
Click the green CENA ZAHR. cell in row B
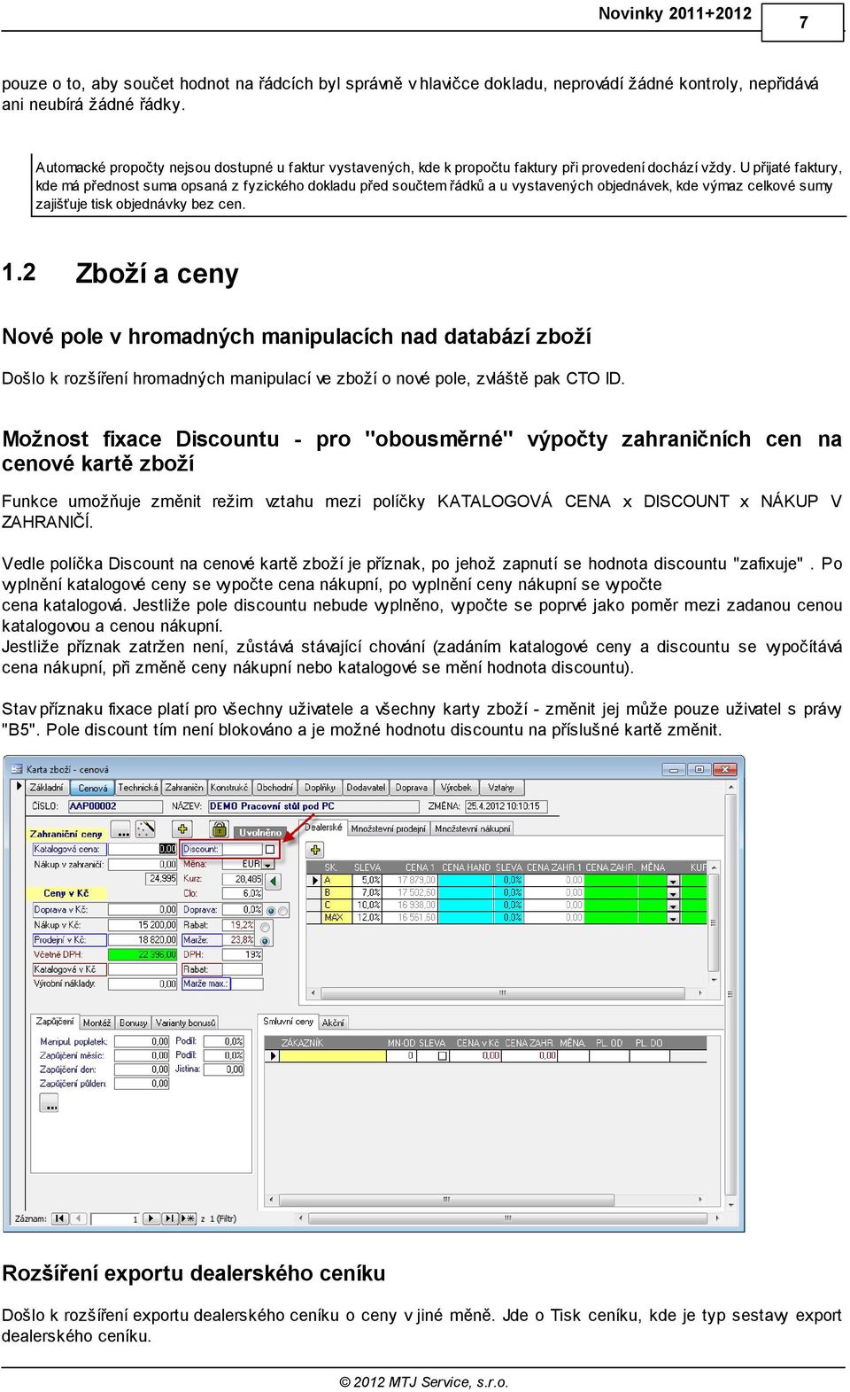tap(613, 892)
